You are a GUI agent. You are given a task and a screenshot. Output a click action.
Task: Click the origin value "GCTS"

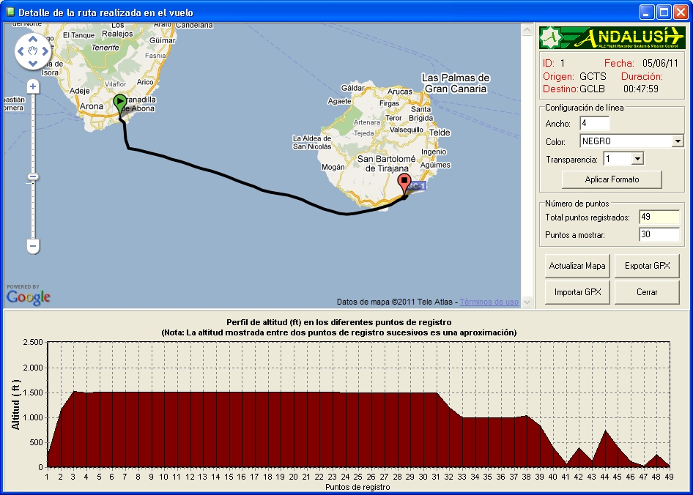pyautogui.click(x=593, y=76)
